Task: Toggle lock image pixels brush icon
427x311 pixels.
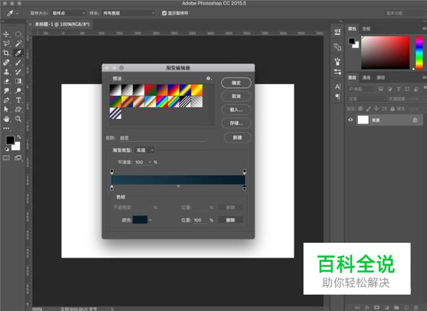Action: [368, 108]
